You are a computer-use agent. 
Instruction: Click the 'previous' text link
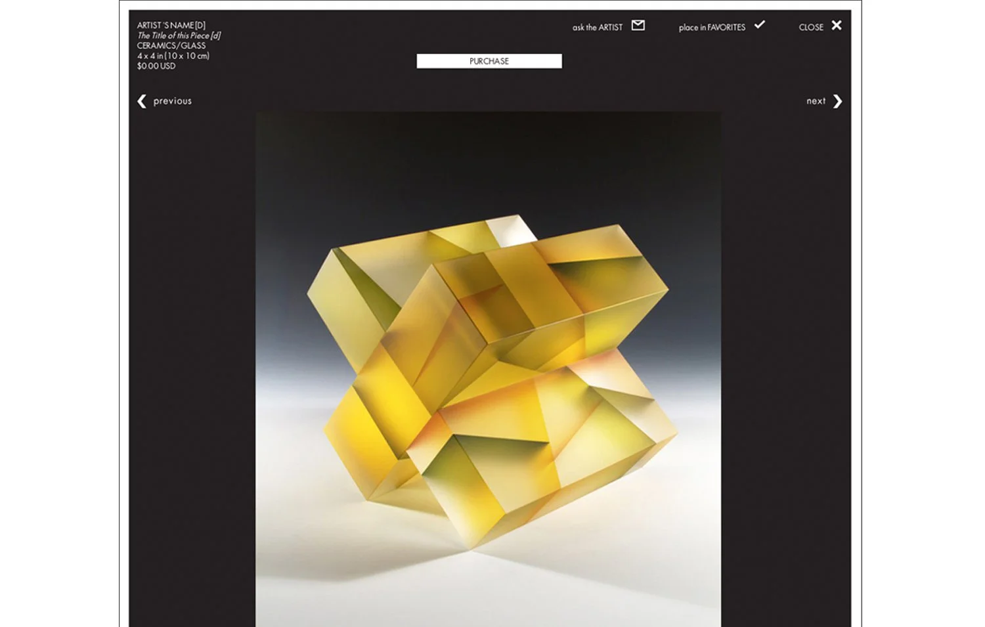point(173,101)
